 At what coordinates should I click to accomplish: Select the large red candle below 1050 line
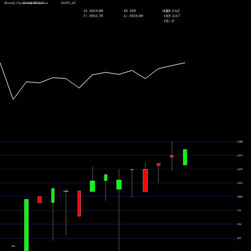[145, 180]
